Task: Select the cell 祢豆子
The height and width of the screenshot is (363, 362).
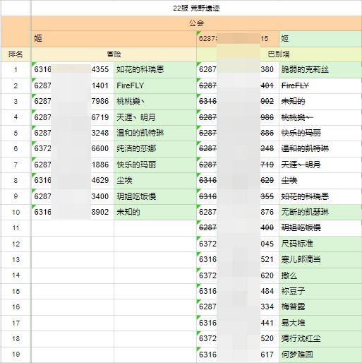Action: (320, 291)
